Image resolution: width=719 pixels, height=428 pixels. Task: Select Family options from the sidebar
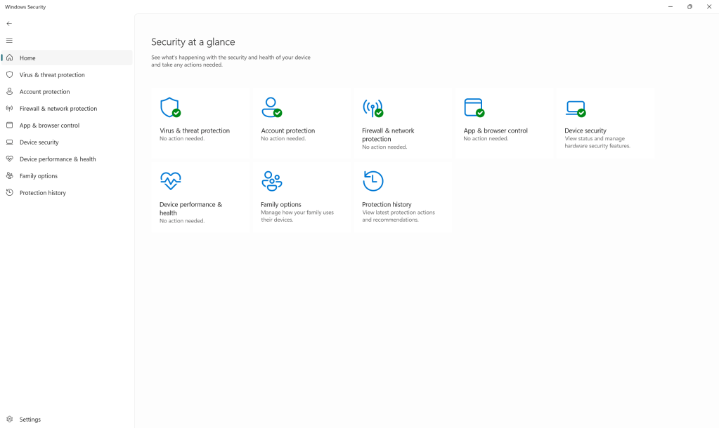(x=39, y=175)
